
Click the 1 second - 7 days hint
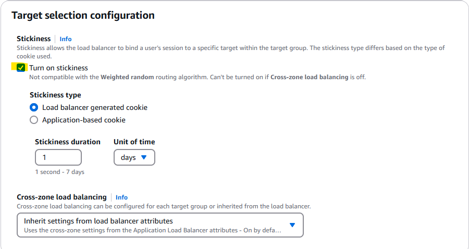(x=59, y=172)
